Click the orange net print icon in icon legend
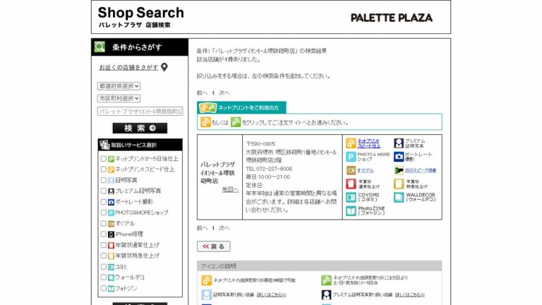 pyautogui.click(x=206, y=280)
